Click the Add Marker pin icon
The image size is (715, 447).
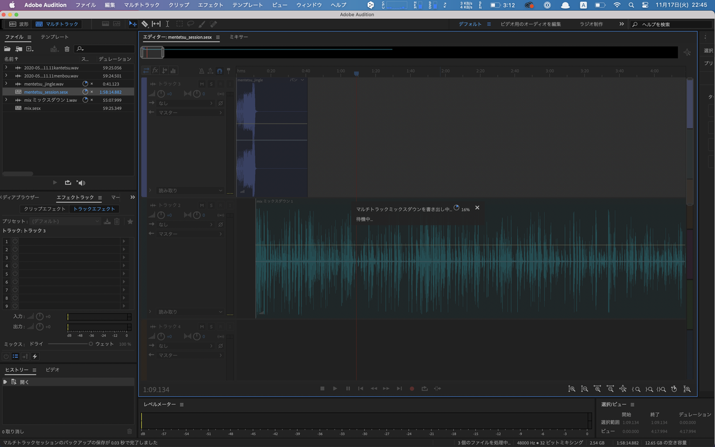[x=228, y=71]
